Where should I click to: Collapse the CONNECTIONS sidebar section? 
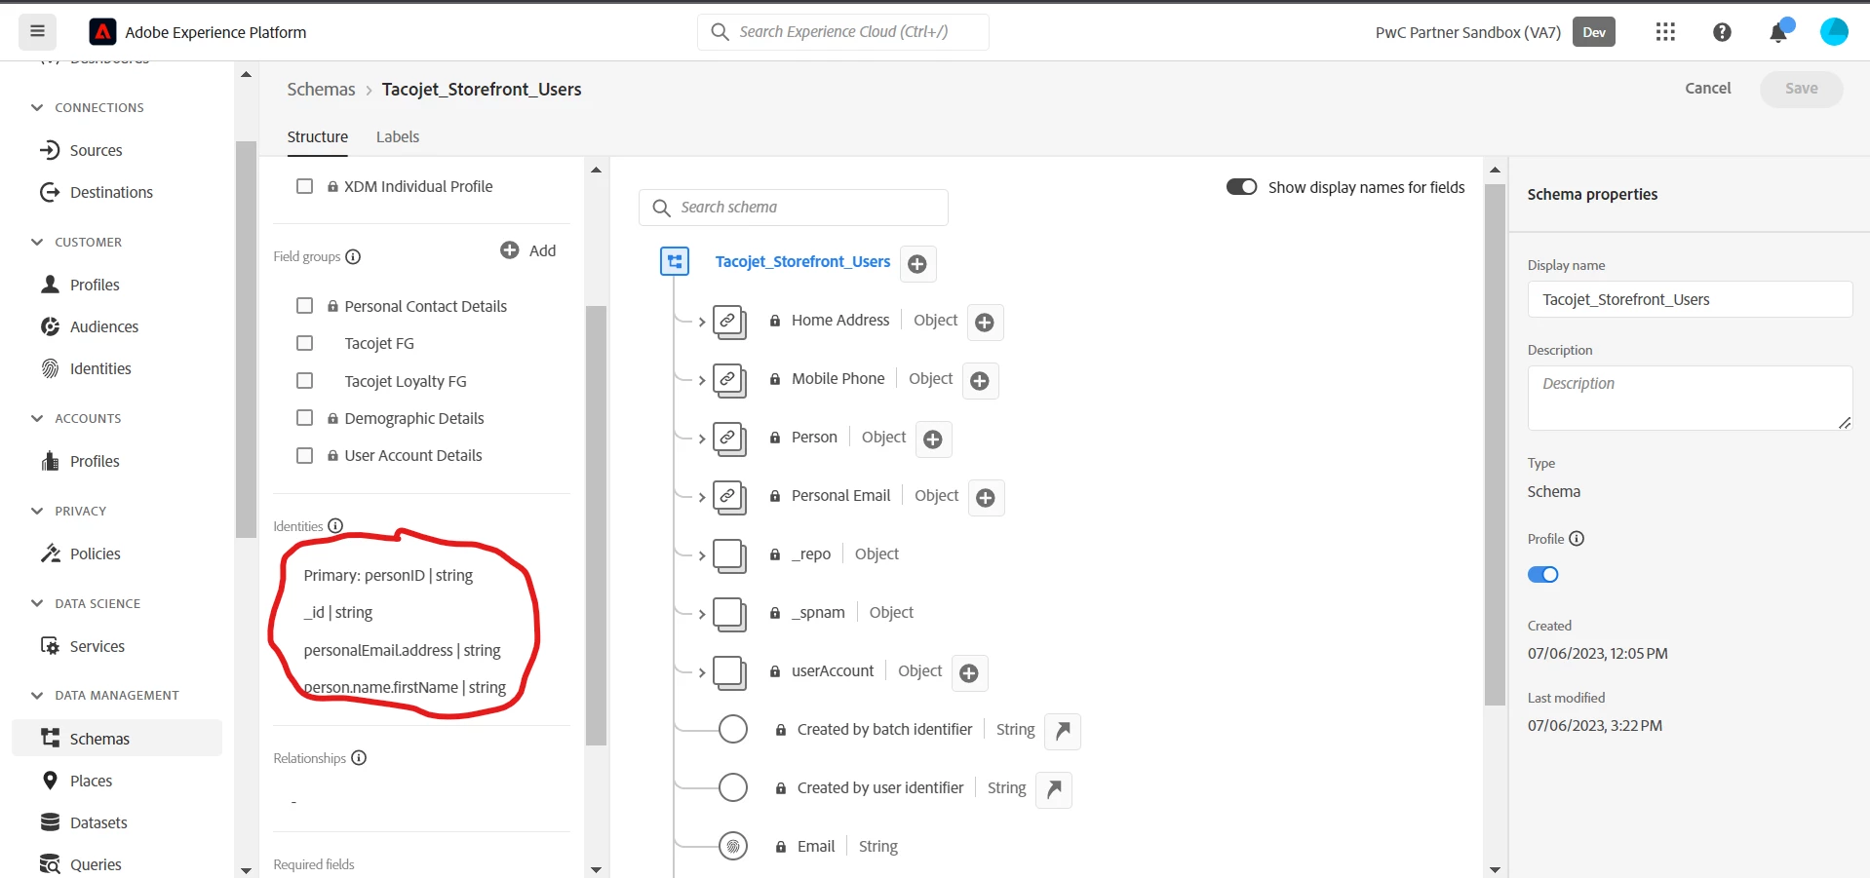point(37,107)
